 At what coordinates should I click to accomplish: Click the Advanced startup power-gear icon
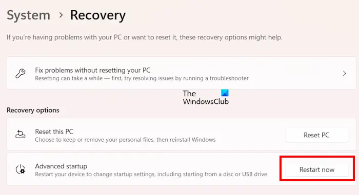point(21,169)
